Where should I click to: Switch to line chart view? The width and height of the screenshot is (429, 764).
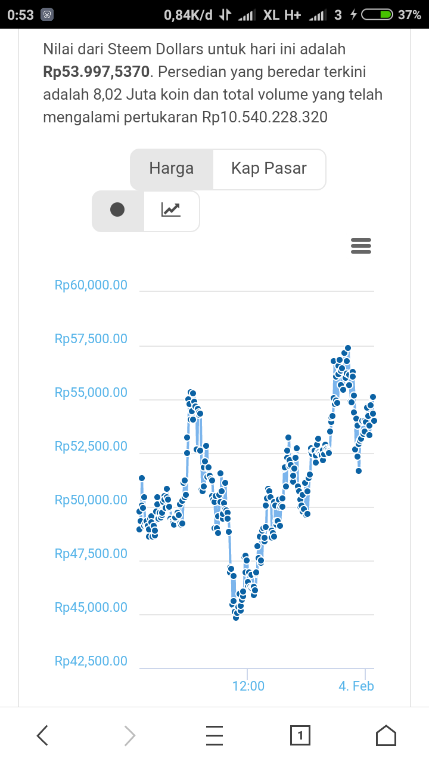coord(171,210)
